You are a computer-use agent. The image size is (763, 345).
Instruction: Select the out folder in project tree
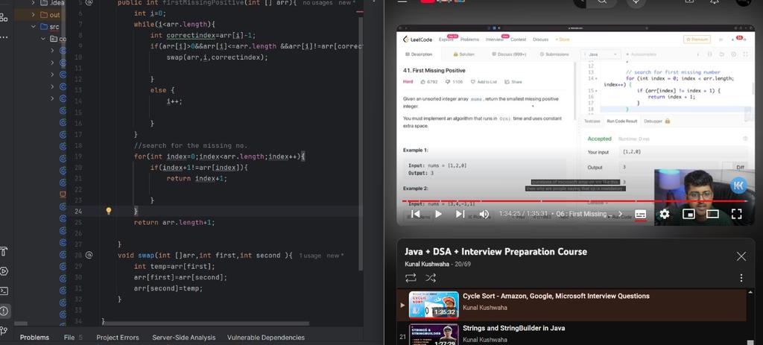(x=54, y=15)
